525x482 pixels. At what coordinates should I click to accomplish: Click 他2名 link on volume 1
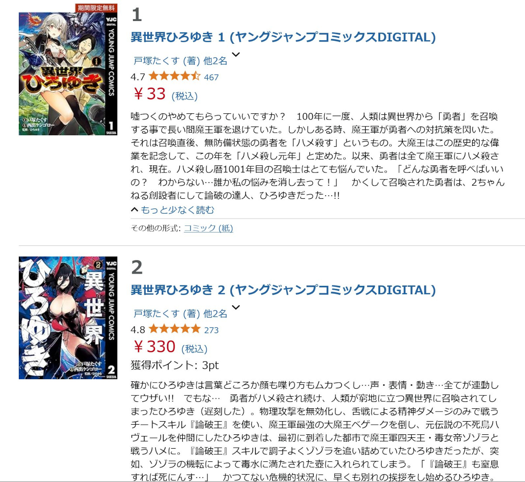coord(215,61)
